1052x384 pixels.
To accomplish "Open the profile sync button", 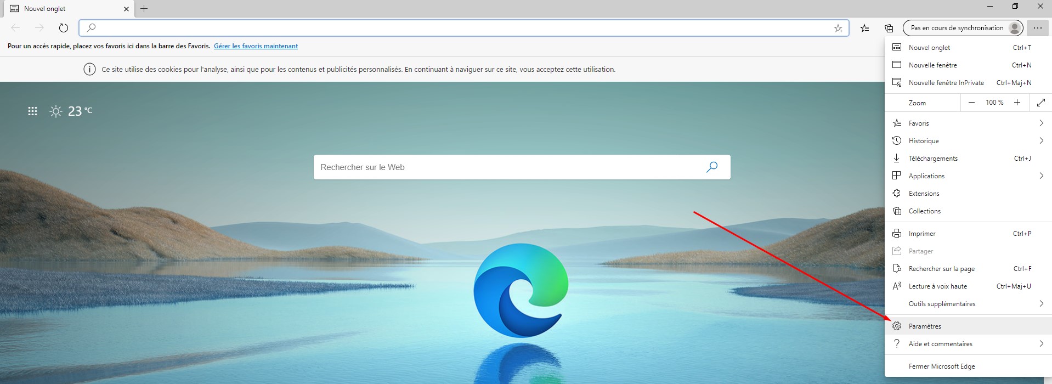I will point(963,28).
